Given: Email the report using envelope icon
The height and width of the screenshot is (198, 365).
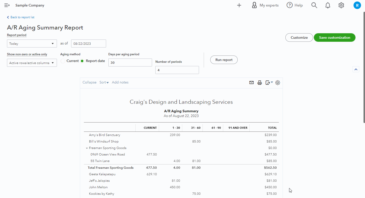Looking at the screenshot, I should point(251,82).
